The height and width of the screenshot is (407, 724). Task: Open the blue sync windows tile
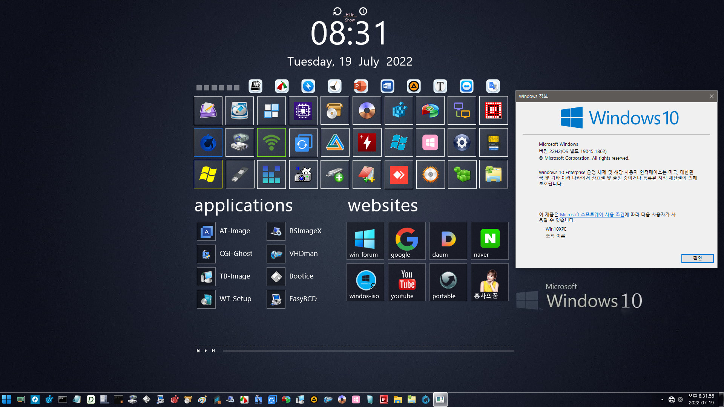click(x=303, y=142)
